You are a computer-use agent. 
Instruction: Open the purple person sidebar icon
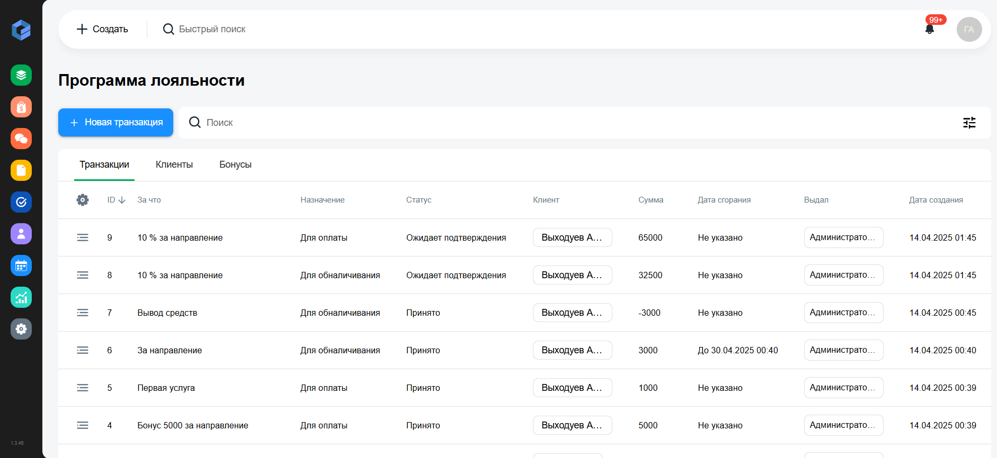tap(21, 234)
